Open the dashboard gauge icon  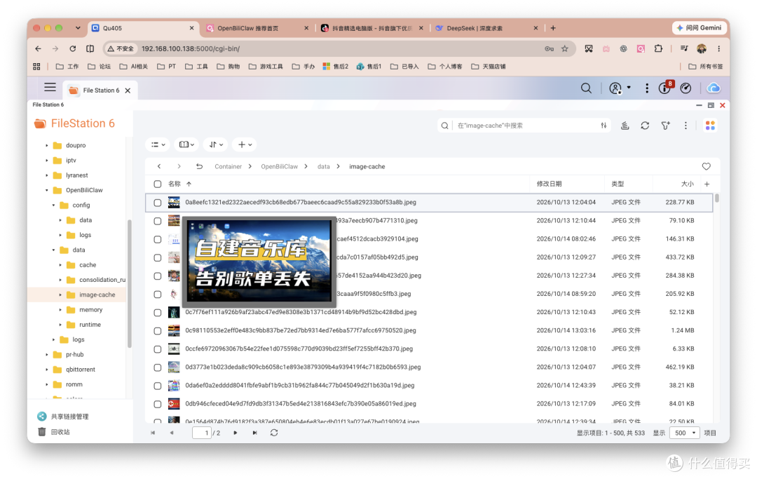point(686,88)
